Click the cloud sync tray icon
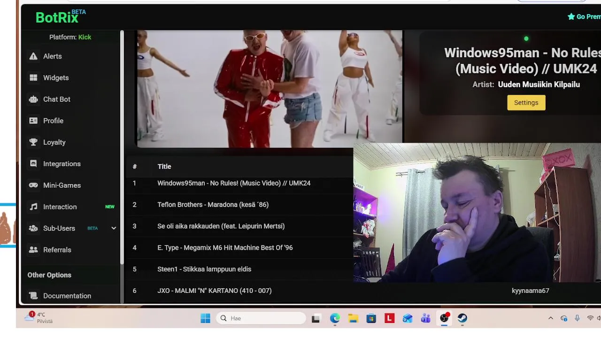This screenshot has width=601, height=338. pyautogui.click(x=564, y=319)
